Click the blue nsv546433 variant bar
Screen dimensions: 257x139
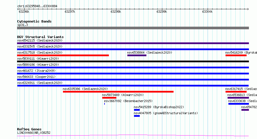coord(133,80)
